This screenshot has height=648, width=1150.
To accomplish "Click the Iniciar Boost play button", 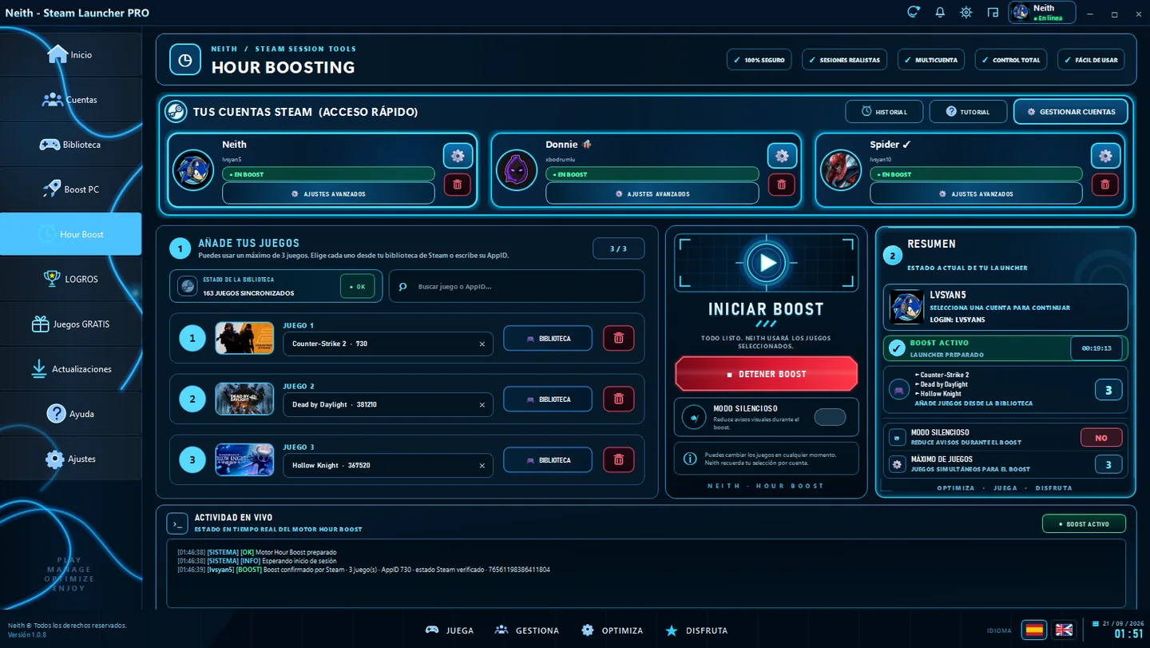I will coord(767,263).
